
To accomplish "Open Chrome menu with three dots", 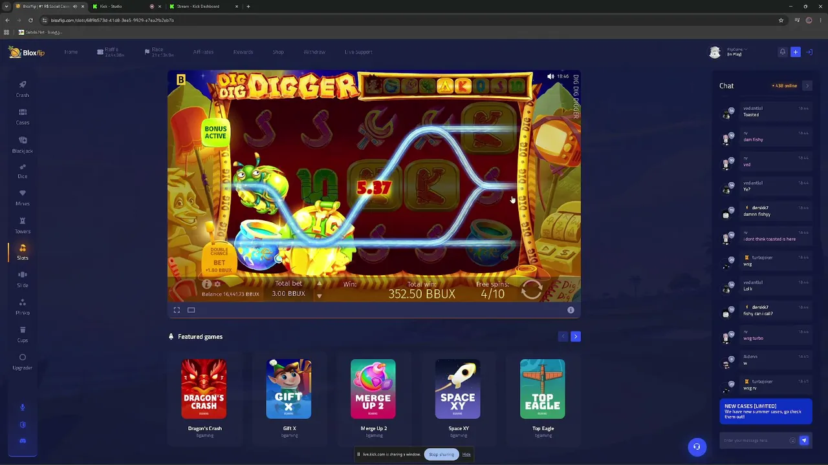I will click(x=820, y=20).
